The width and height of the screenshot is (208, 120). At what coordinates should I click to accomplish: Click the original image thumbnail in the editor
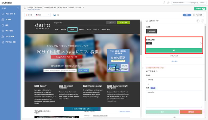[151, 31]
